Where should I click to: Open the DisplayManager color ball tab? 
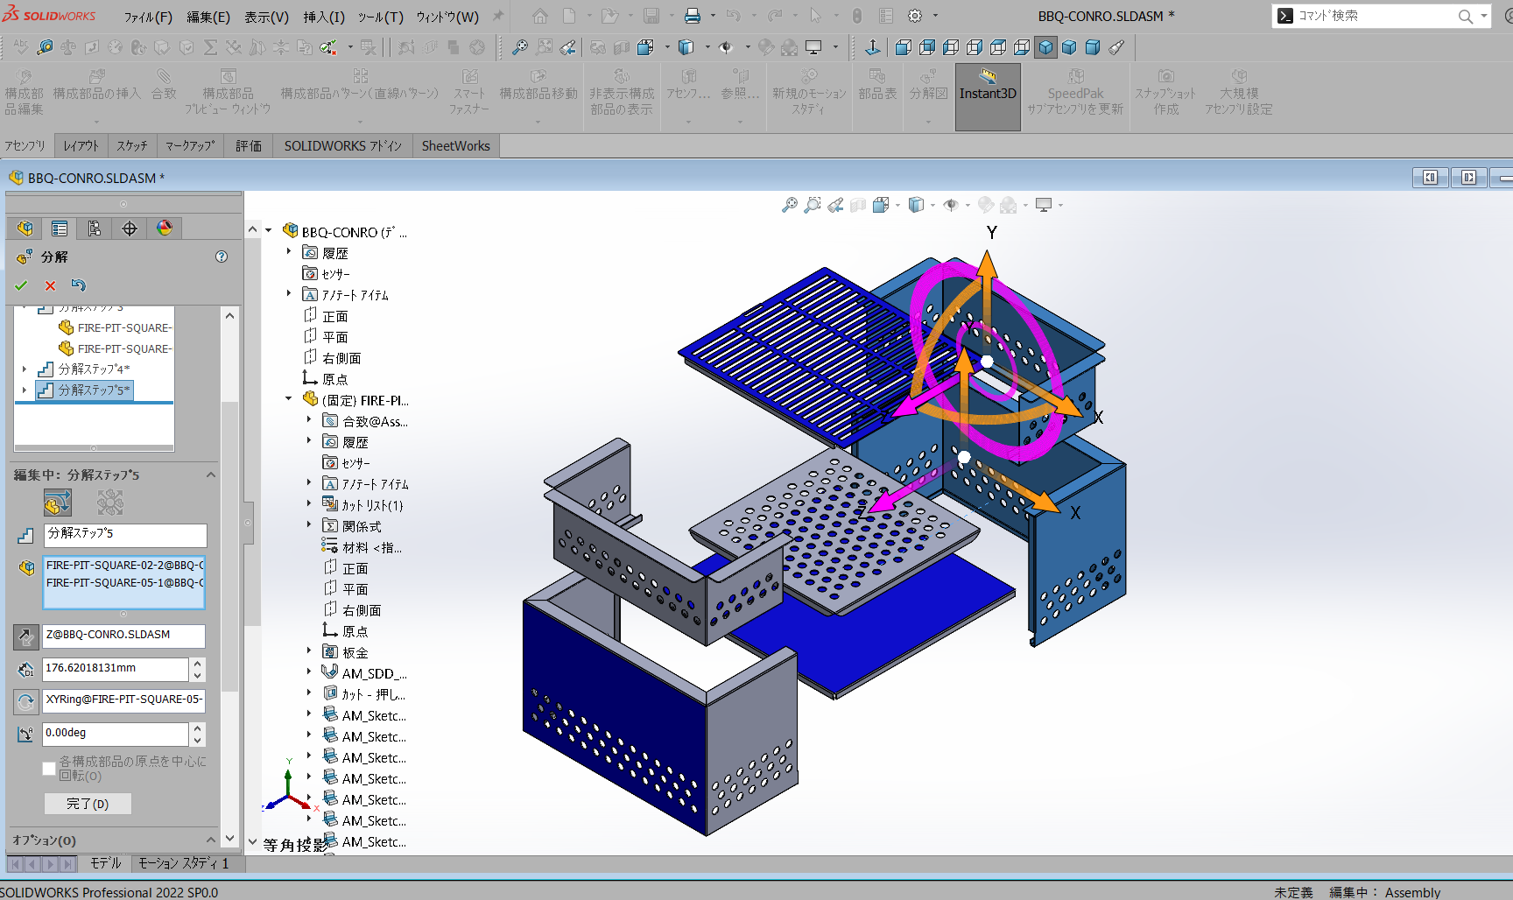165,229
